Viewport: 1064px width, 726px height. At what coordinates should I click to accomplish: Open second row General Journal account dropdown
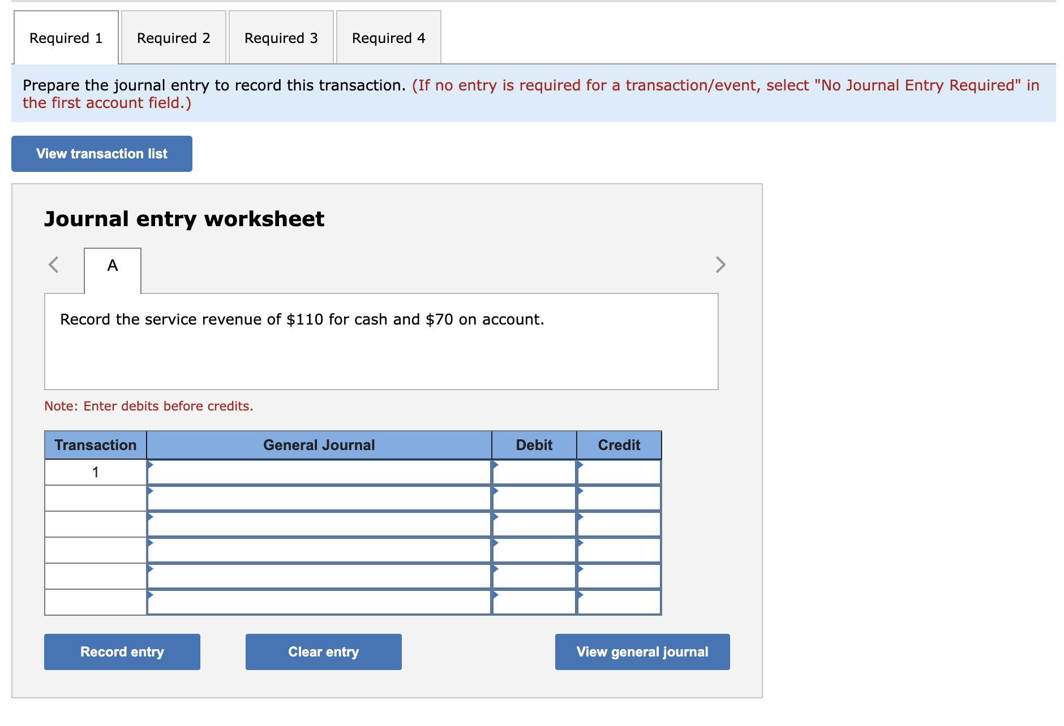pos(319,498)
